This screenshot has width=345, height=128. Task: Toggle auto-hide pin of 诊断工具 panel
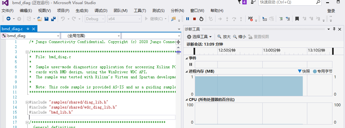[x=334, y=29]
